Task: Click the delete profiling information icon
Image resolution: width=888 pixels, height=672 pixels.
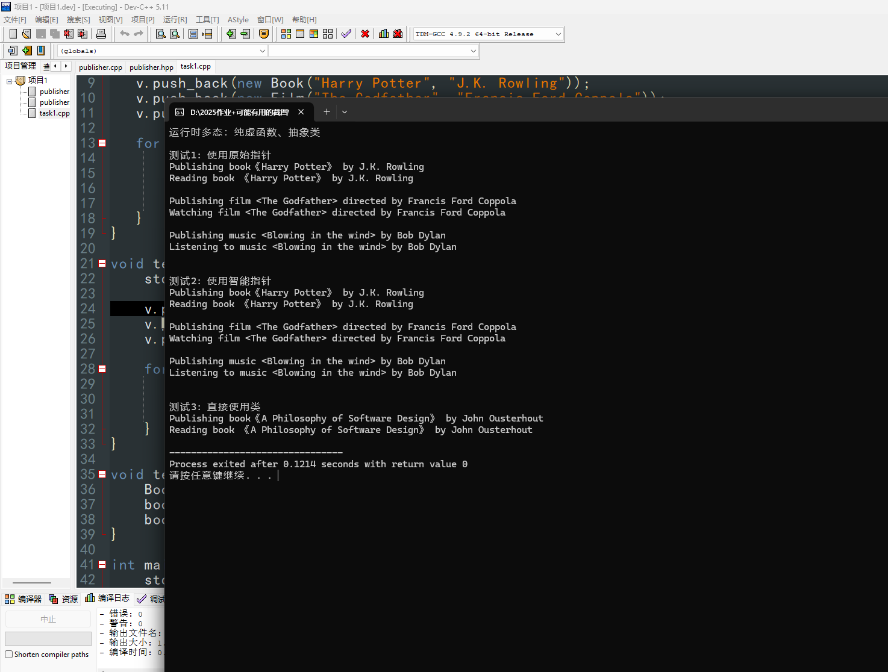Action: (x=398, y=34)
